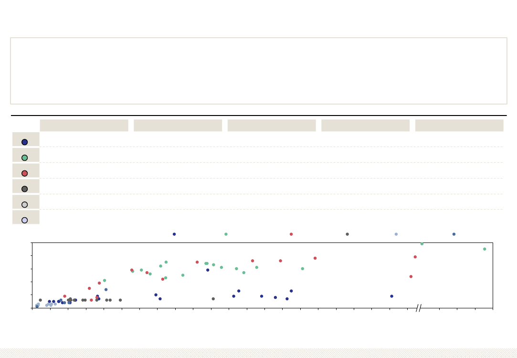The height and width of the screenshot is (358, 517).
Task: Click the lavender circle in the last table row
Action: click(24, 220)
